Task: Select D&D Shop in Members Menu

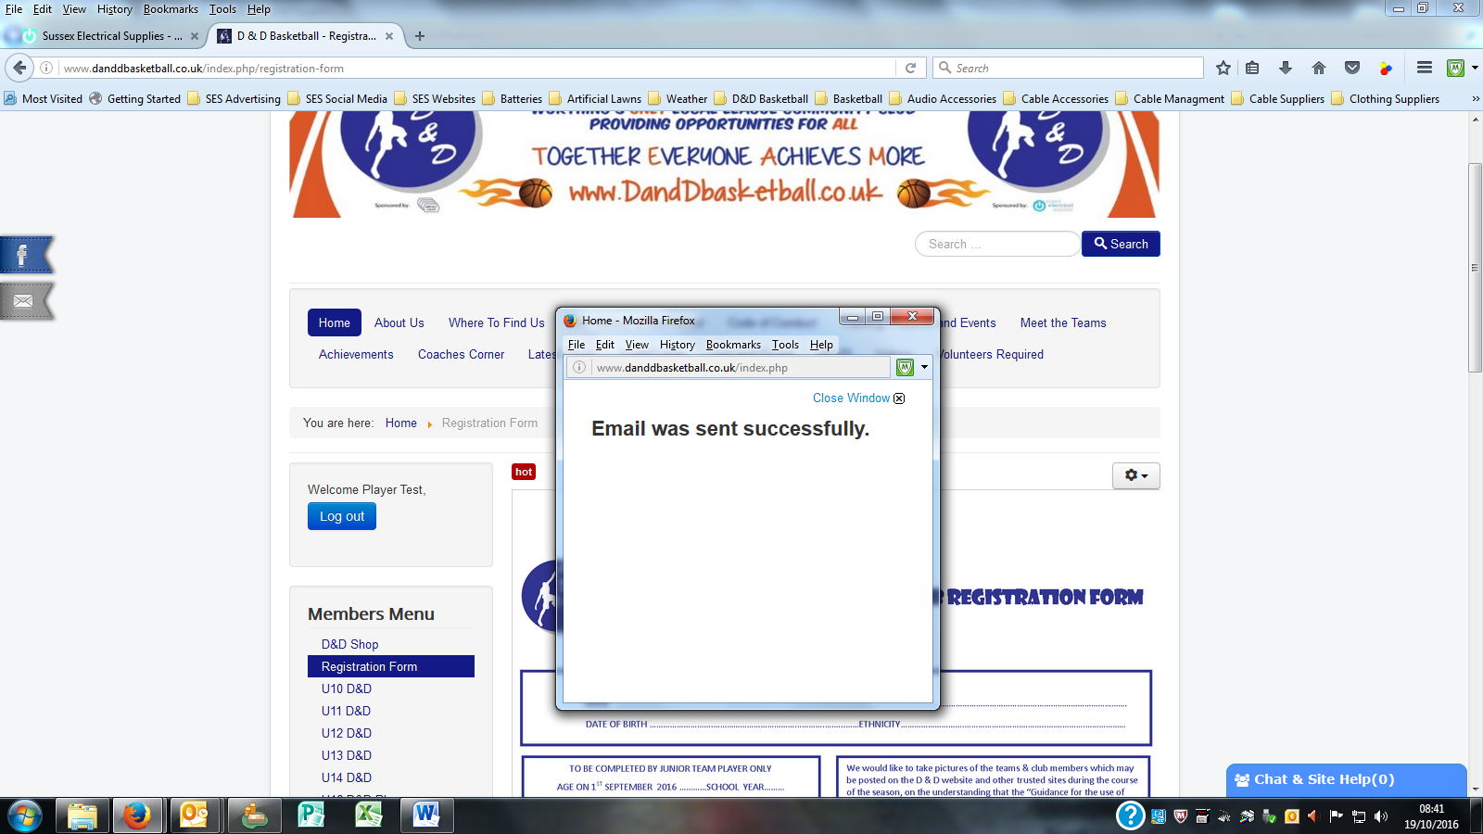Action: pyautogui.click(x=349, y=644)
